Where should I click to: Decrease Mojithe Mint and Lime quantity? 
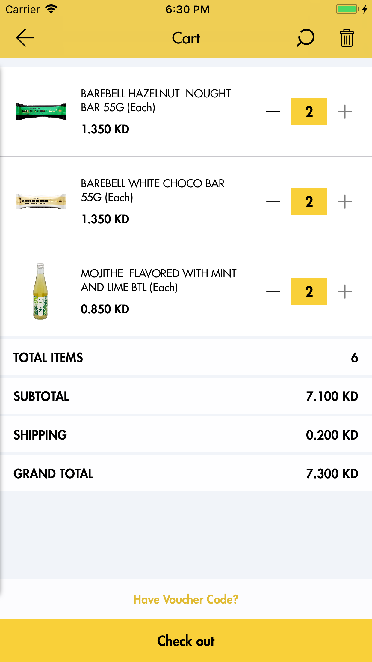pyautogui.click(x=273, y=291)
